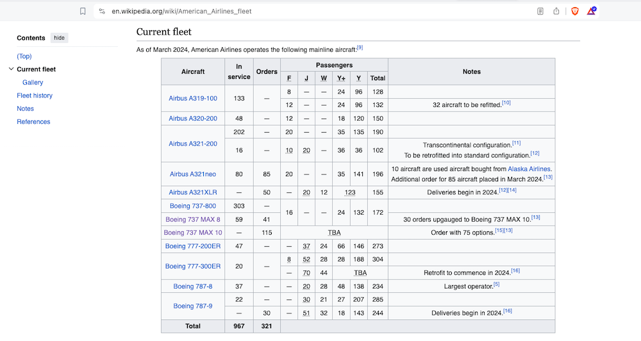Click 'Order with 75 options' note
This screenshot has width=641, height=341.
point(463,233)
